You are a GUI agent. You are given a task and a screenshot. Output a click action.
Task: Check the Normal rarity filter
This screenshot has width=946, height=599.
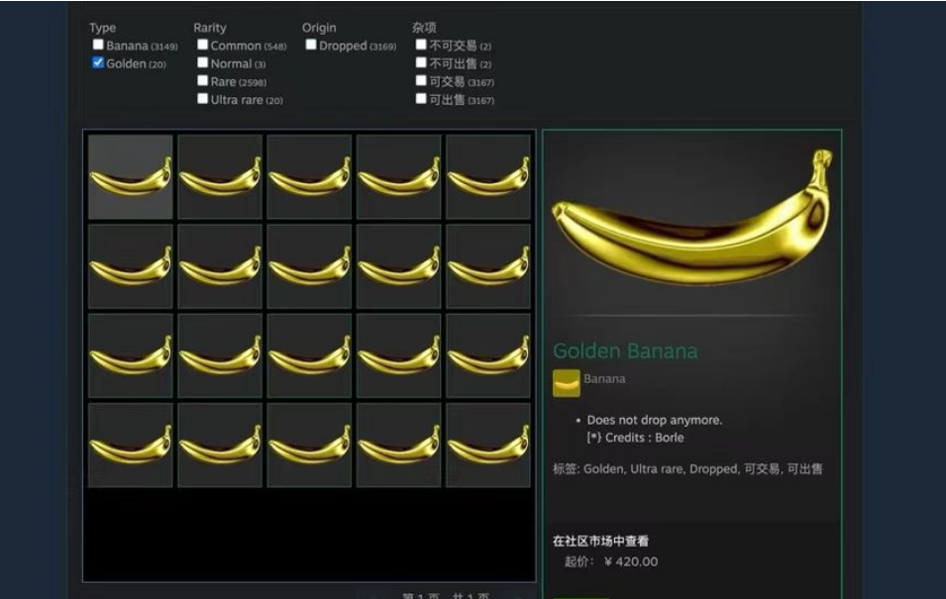point(203,62)
